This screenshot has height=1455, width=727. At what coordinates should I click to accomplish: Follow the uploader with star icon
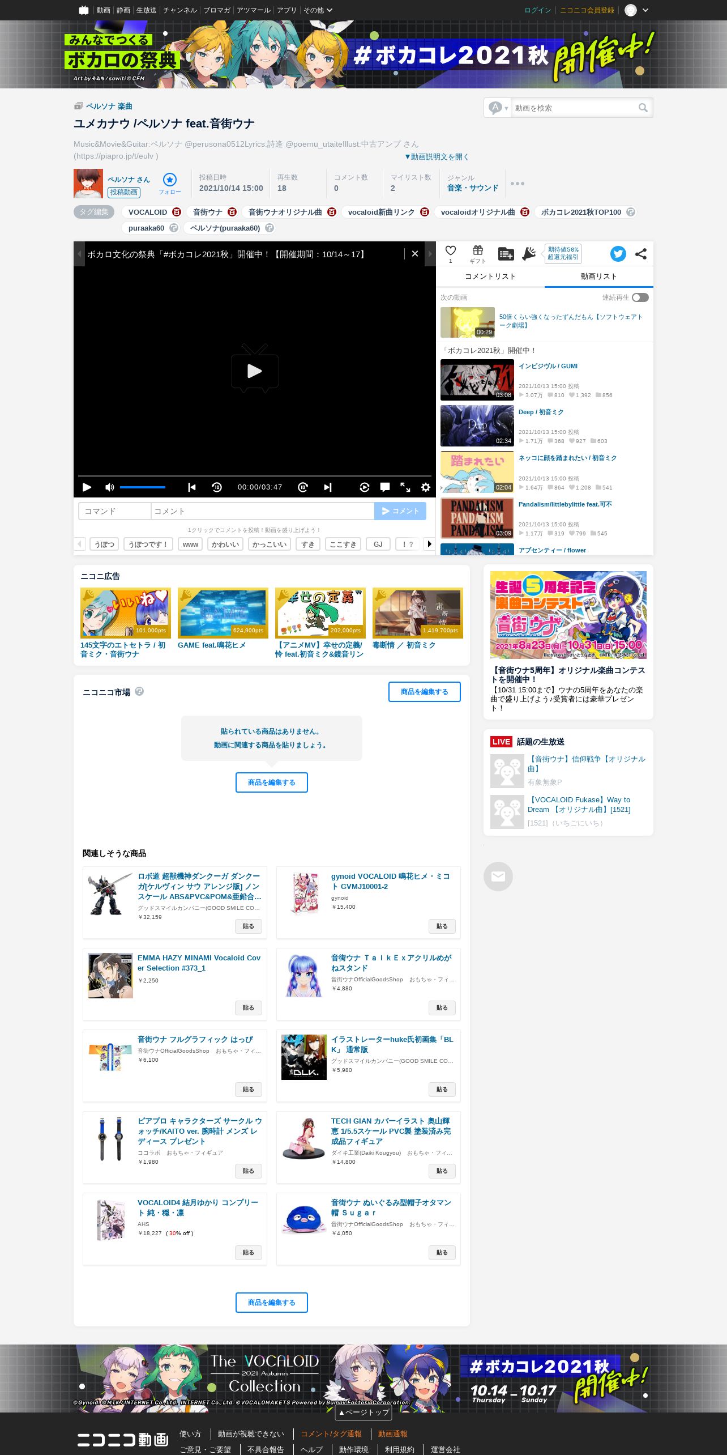170,180
